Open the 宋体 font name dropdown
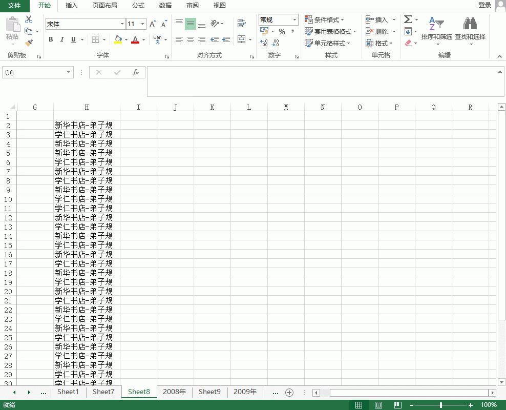506x410 pixels. coord(122,24)
